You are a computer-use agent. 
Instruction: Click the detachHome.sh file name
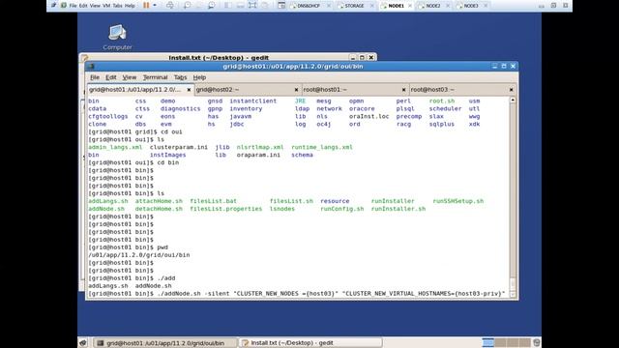159,209
